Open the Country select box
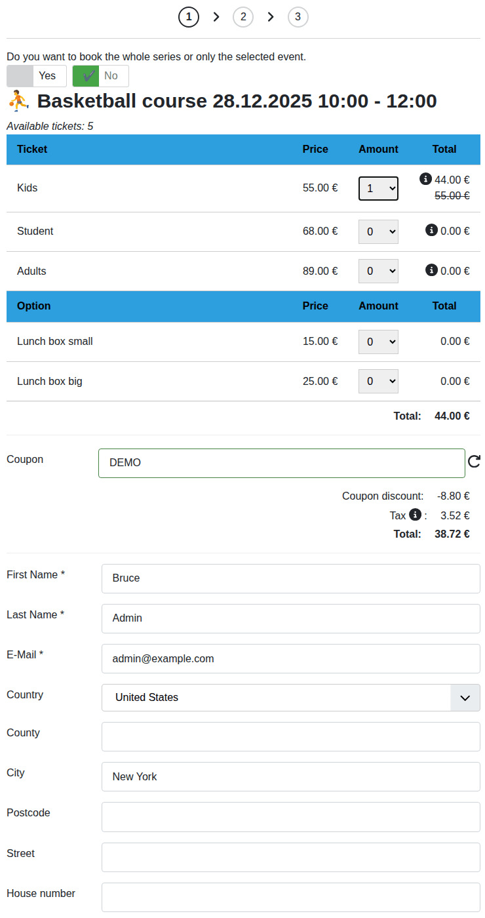This screenshot has width=485, height=918. tap(290, 698)
